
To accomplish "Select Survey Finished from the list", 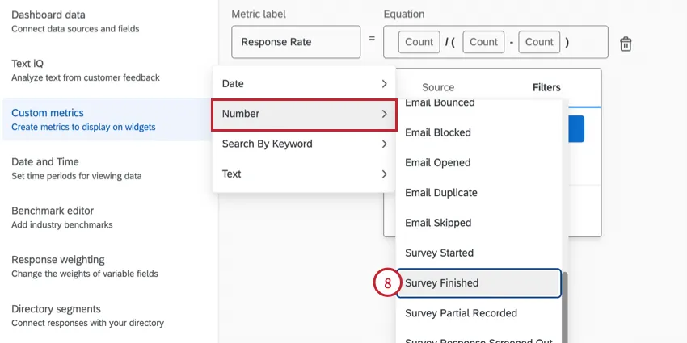I will [x=478, y=283].
